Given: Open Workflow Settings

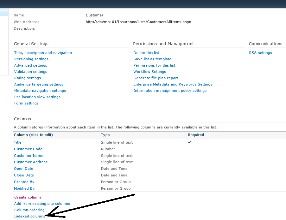Looking at the screenshot, I should 149,72.
